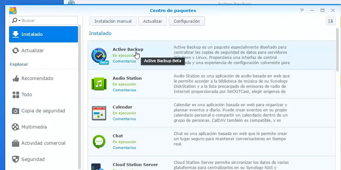
Task: Open Comentarios link for Active Backup
Action: [124, 61]
